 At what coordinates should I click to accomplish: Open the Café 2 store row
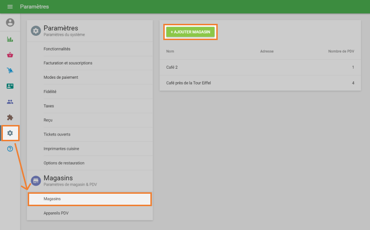click(x=260, y=67)
